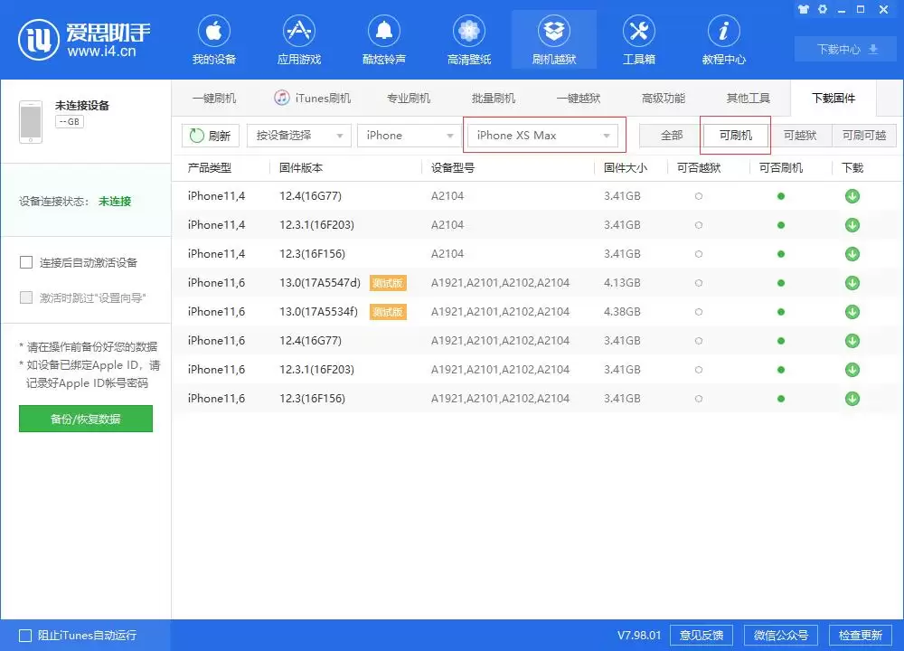This screenshot has width=904, height=651.
Task: Download iPhone11,6 12.3.1(16F203) firmware
Action: click(x=852, y=370)
